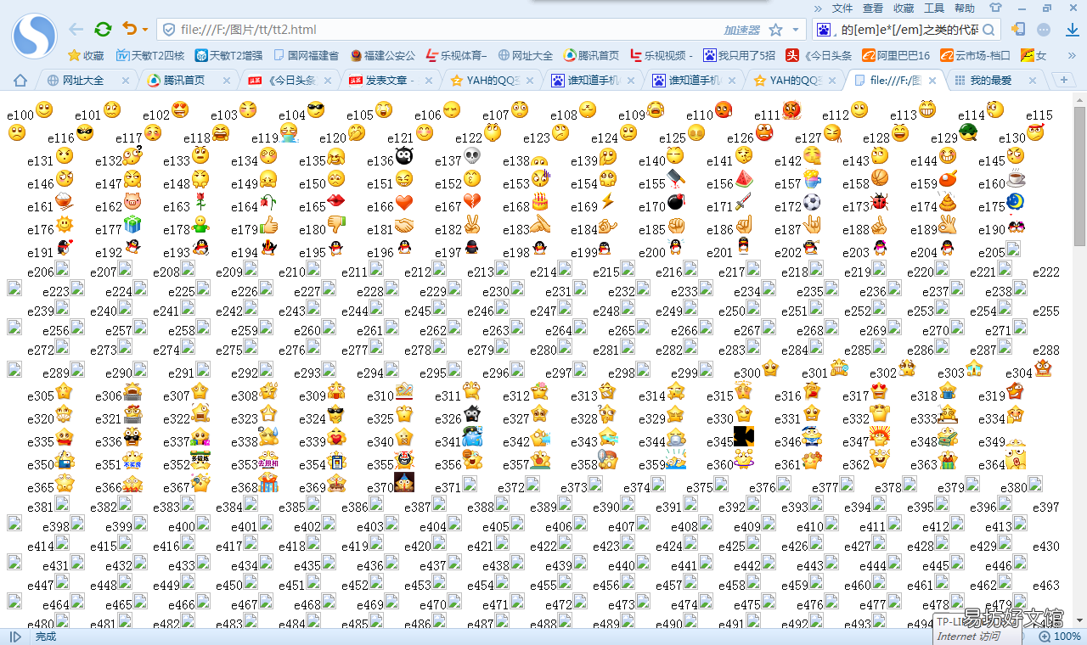Switch to the 发表文章 tab
Viewport: 1087px width, 645px height.
coord(390,81)
